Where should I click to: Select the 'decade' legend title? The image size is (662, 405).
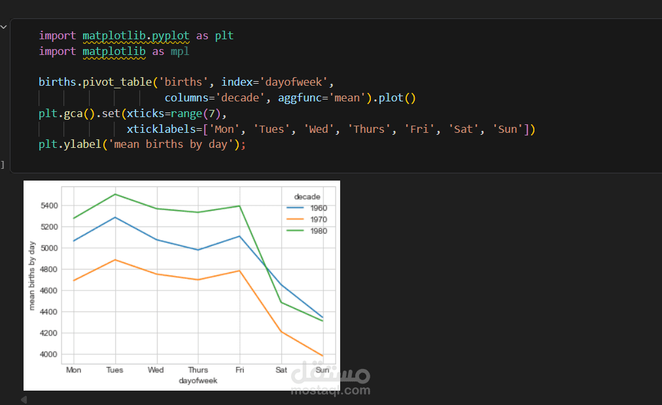[307, 197]
